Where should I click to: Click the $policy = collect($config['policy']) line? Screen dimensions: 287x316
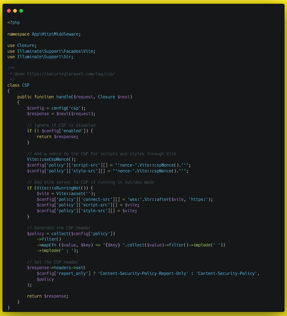pyautogui.click(x=71, y=234)
